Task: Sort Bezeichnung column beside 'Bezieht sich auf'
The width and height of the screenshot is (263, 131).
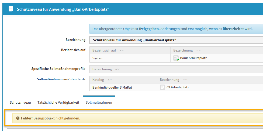Action: 199,50
